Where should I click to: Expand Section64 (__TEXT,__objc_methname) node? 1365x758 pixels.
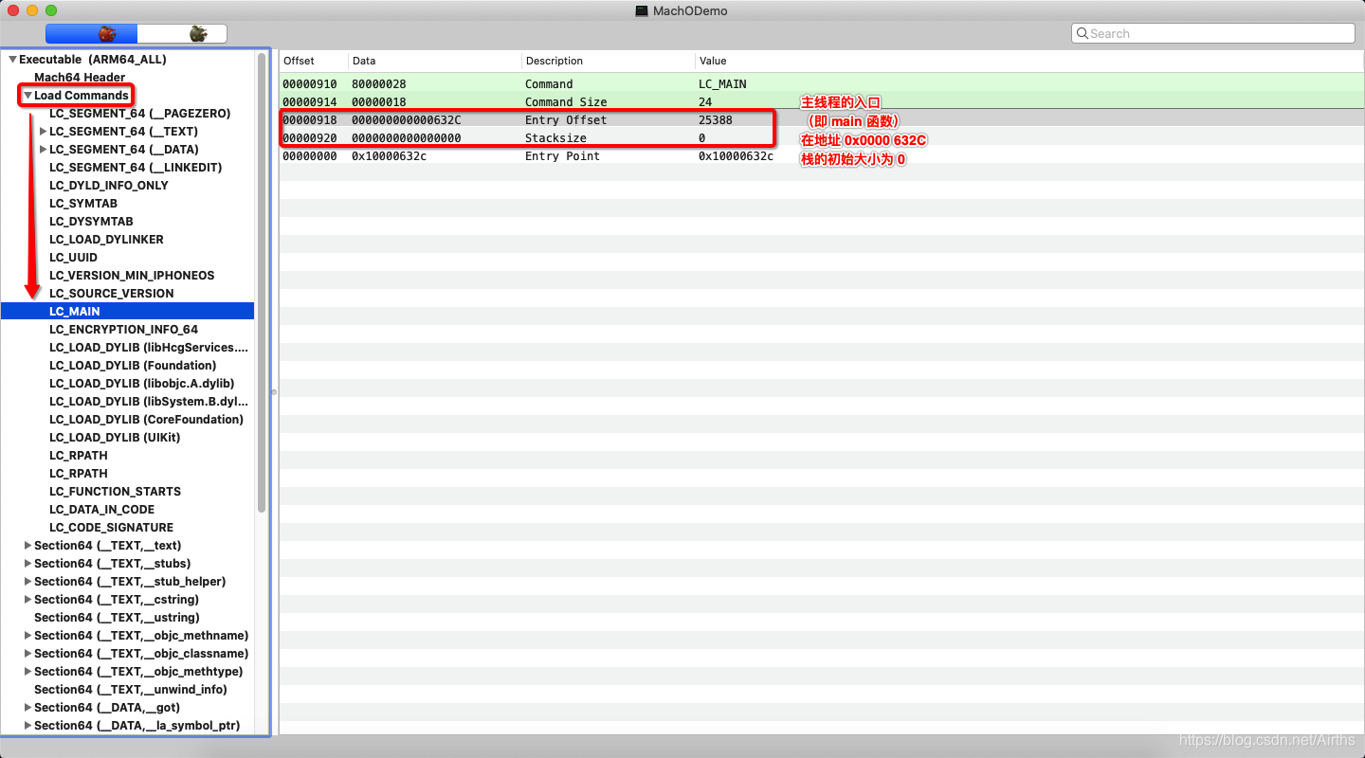point(27,636)
